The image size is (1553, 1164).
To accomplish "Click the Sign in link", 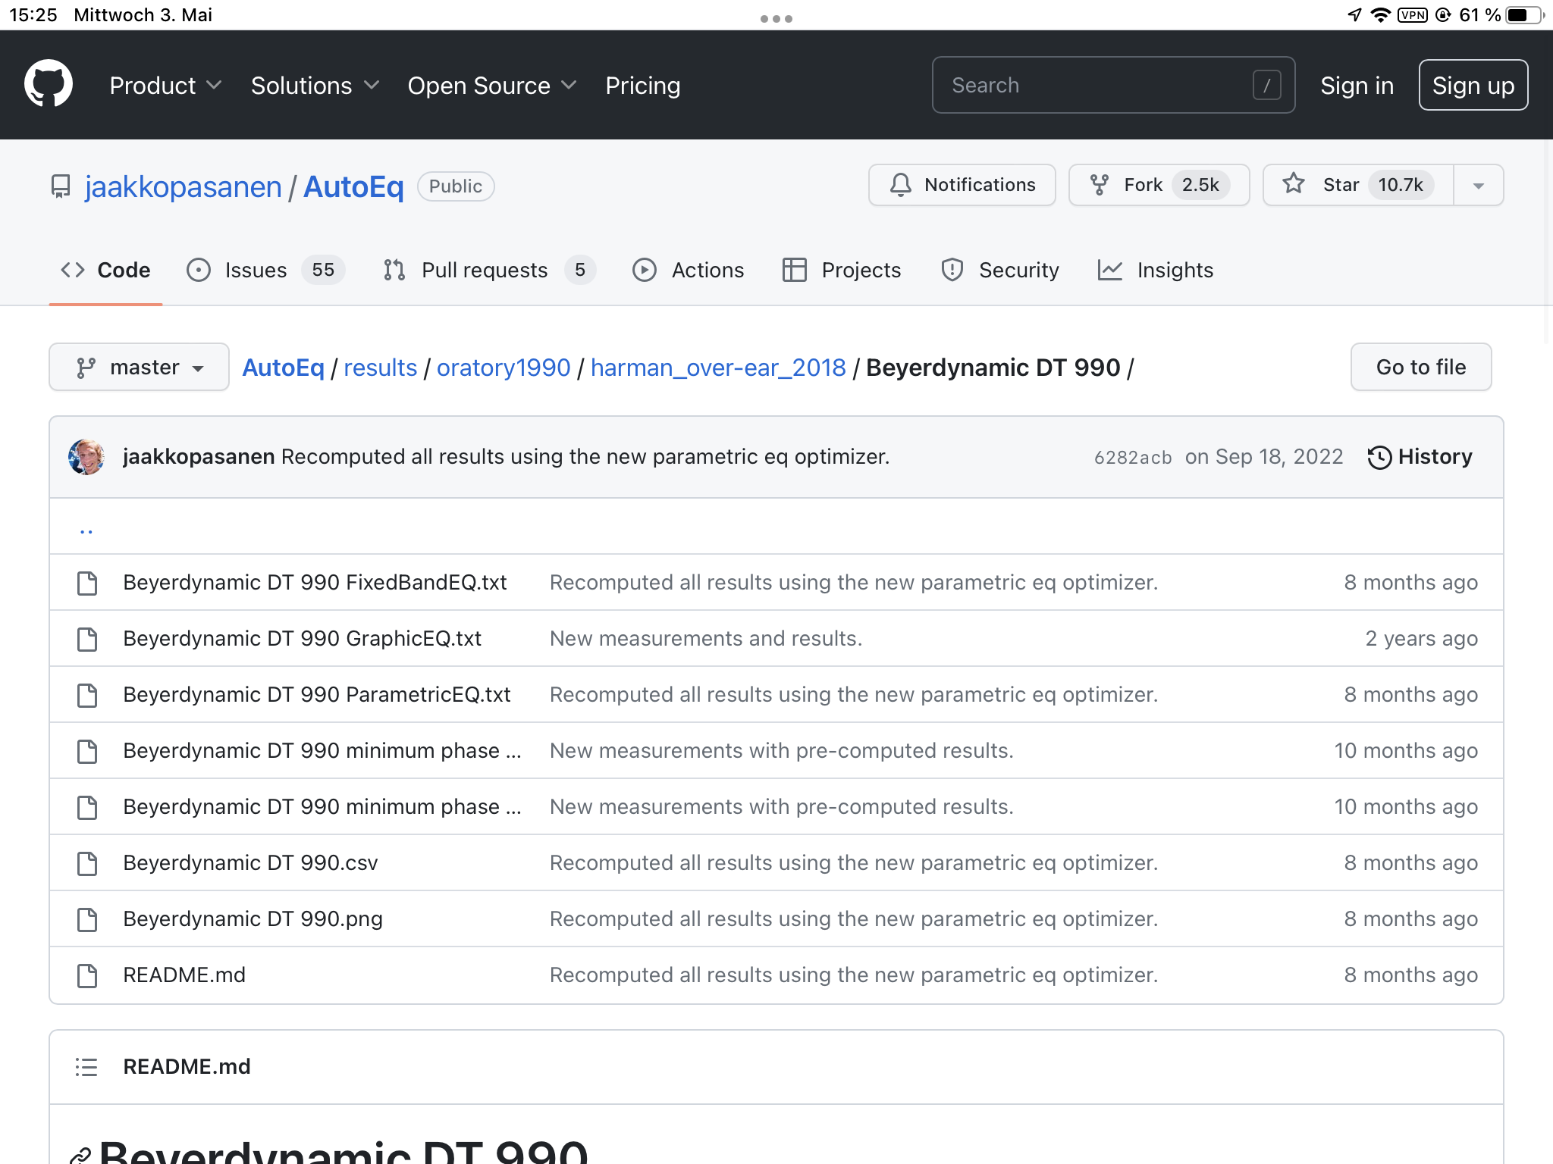I will click(1357, 86).
